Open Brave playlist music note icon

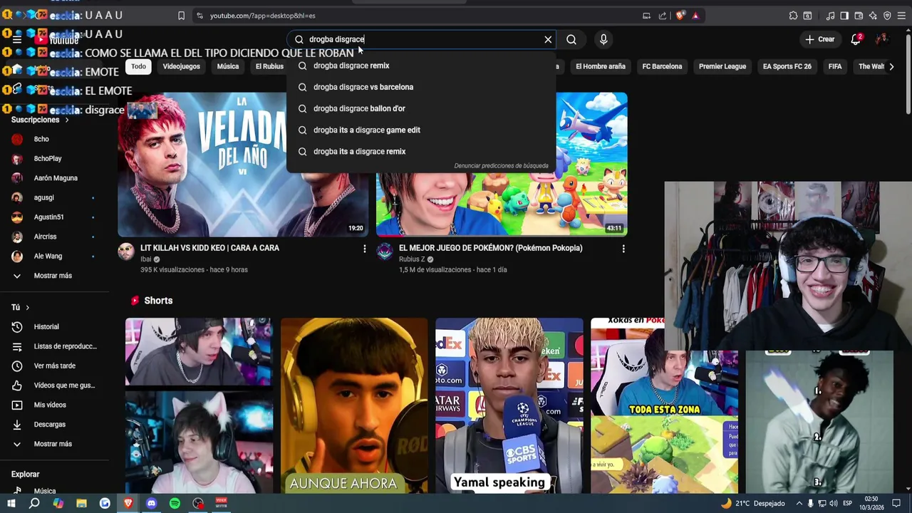point(830,16)
